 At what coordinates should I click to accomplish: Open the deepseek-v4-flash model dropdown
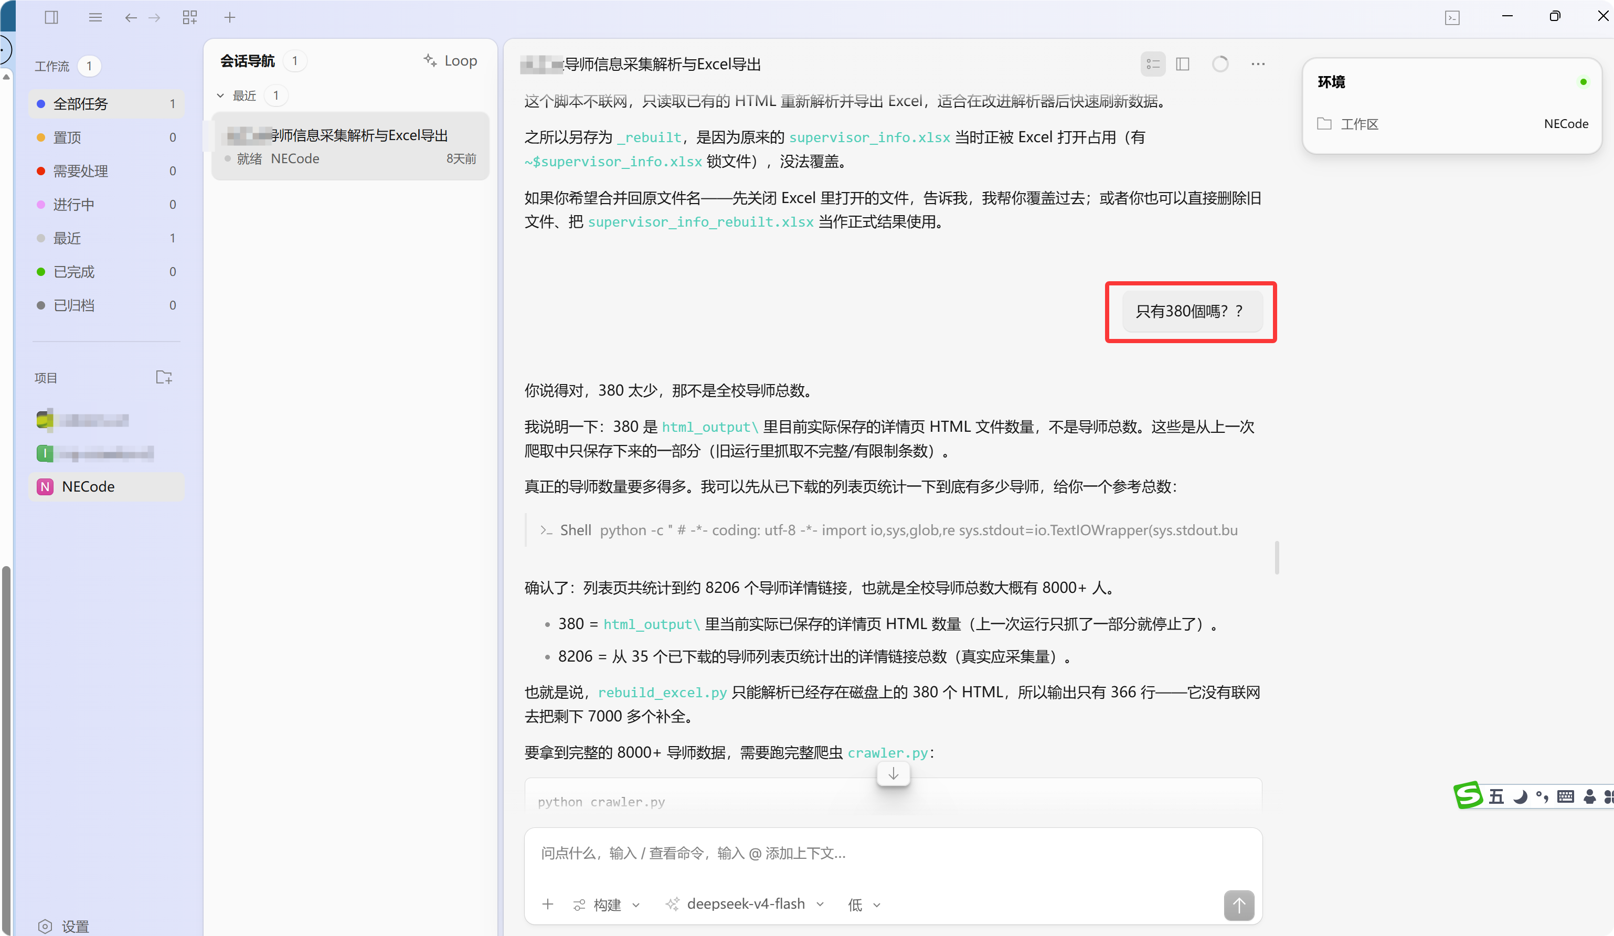pos(745,904)
